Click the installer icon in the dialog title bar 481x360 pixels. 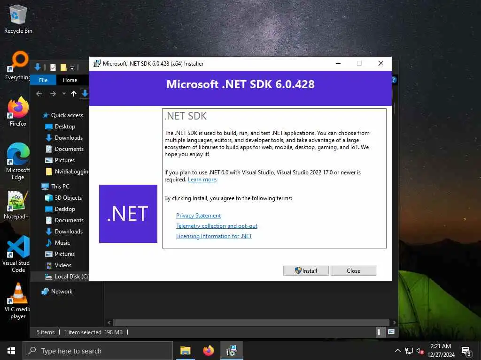pyautogui.click(x=97, y=64)
